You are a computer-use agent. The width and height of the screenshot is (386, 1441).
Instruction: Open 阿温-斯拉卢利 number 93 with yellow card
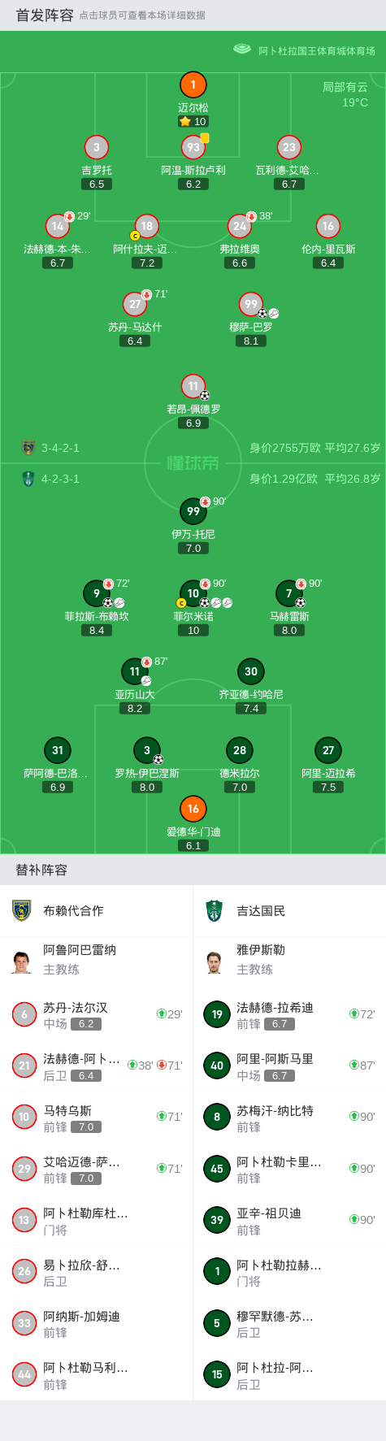193,147
